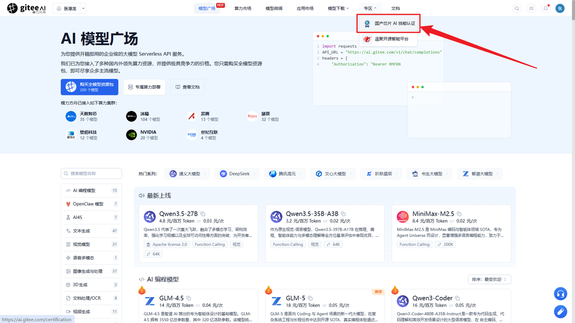This screenshot has width=575, height=323.
Task: Go to the 模型微调 nav tab
Action: (274, 9)
